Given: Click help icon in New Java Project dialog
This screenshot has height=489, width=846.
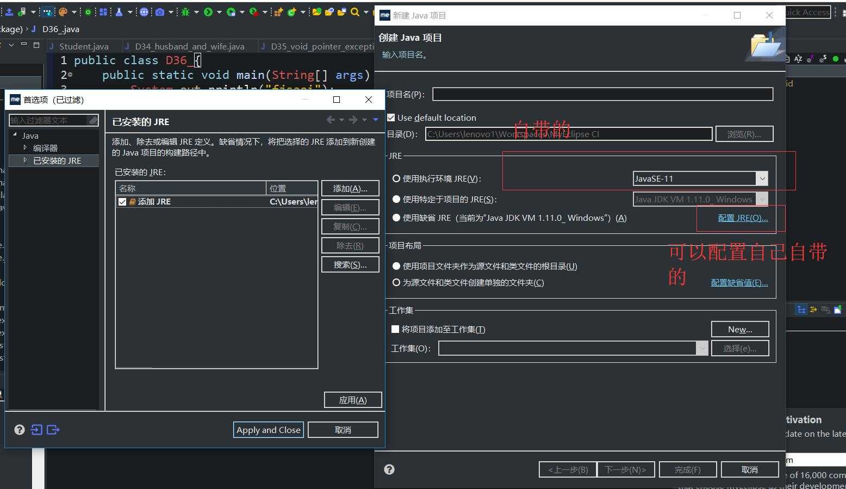Looking at the screenshot, I should click(x=389, y=469).
